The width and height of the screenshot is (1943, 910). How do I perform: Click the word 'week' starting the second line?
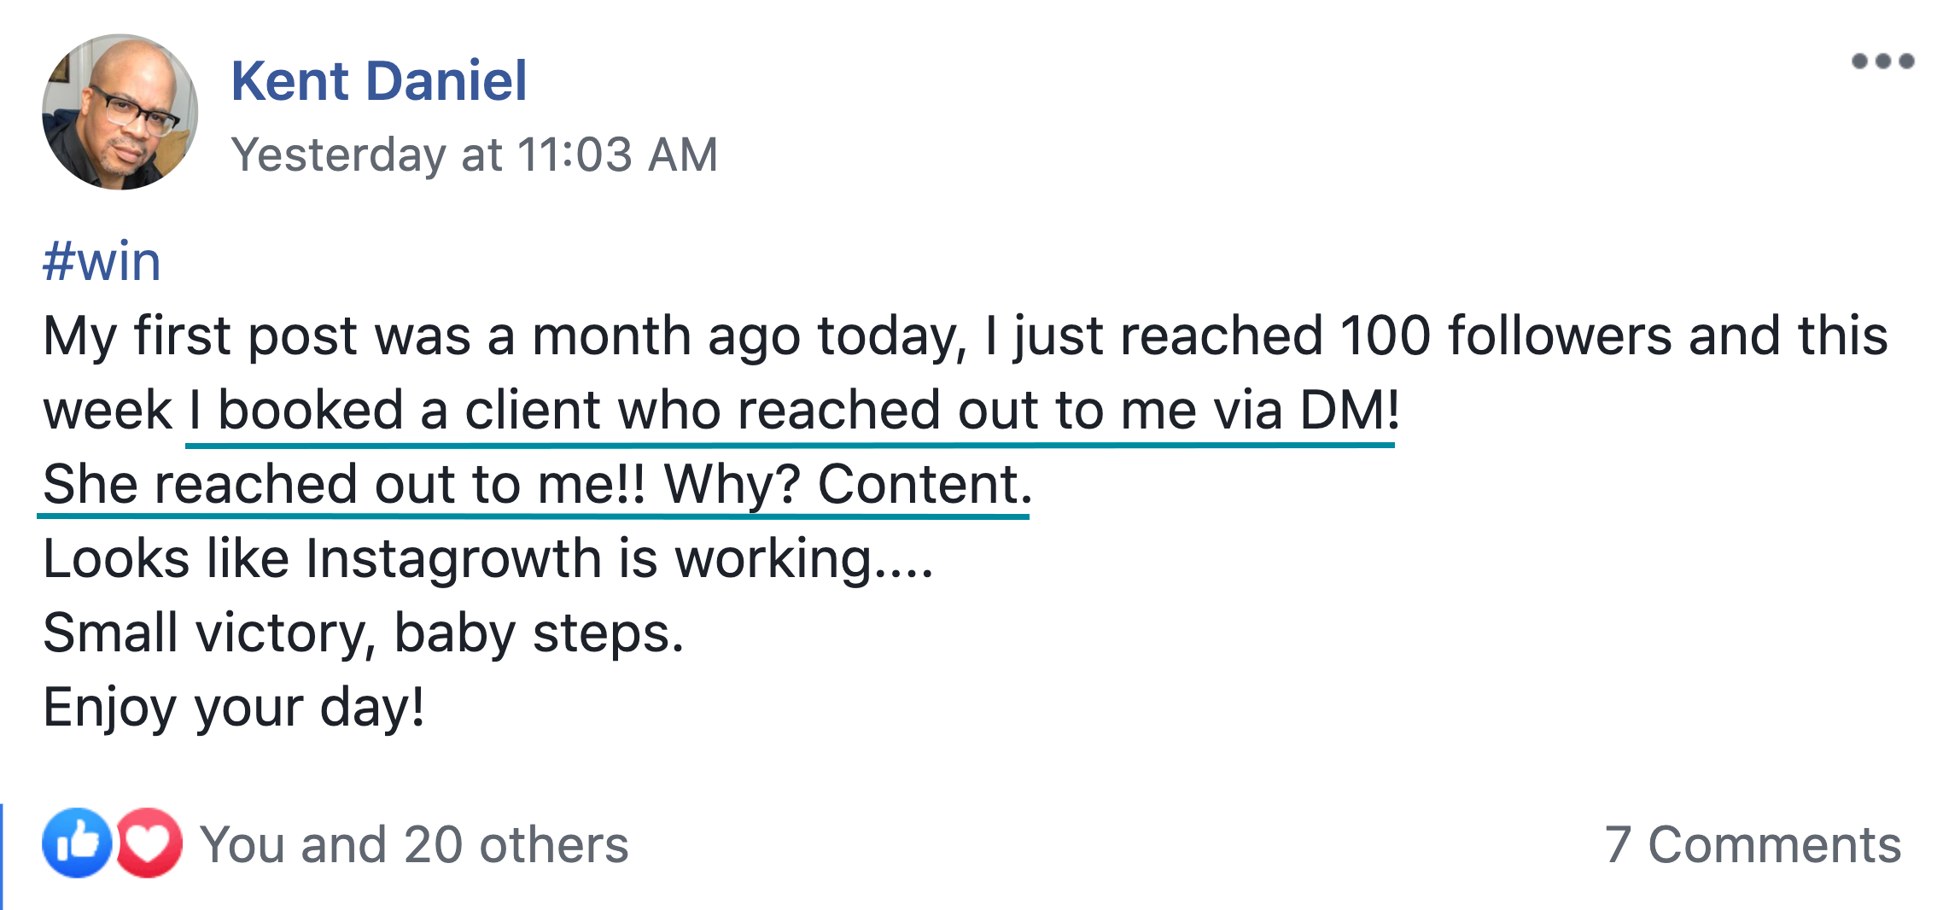click(108, 411)
